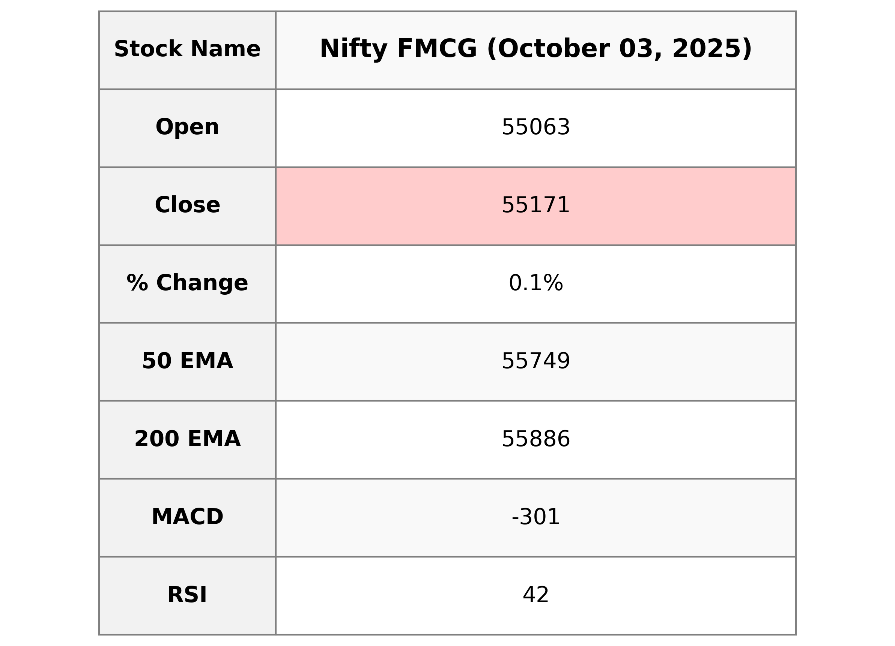Click the word Nifty in the header

(353, 50)
